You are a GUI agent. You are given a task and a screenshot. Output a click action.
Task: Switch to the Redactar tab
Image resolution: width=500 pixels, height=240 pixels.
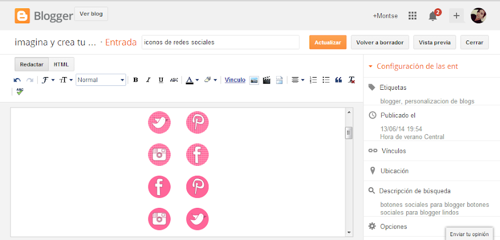[x=32, y=64]
